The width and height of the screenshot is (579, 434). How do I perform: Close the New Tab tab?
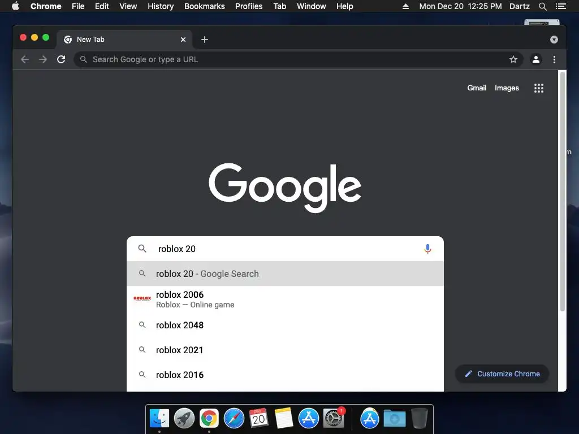tap(183, 40)
